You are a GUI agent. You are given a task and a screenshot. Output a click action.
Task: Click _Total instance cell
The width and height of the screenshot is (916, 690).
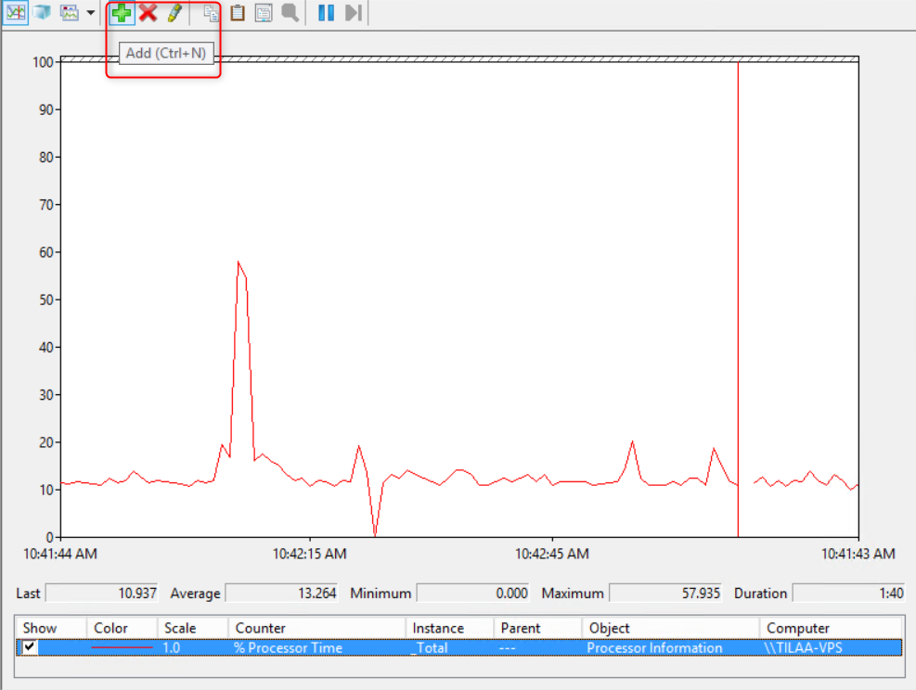click(430, 647)
